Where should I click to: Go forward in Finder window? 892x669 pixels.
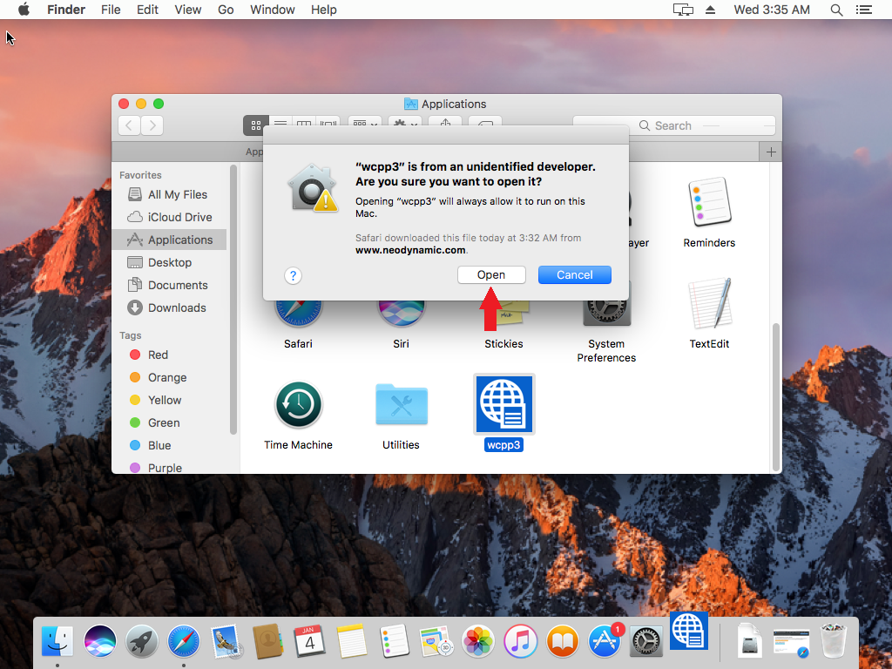click(x=152, y=125)
